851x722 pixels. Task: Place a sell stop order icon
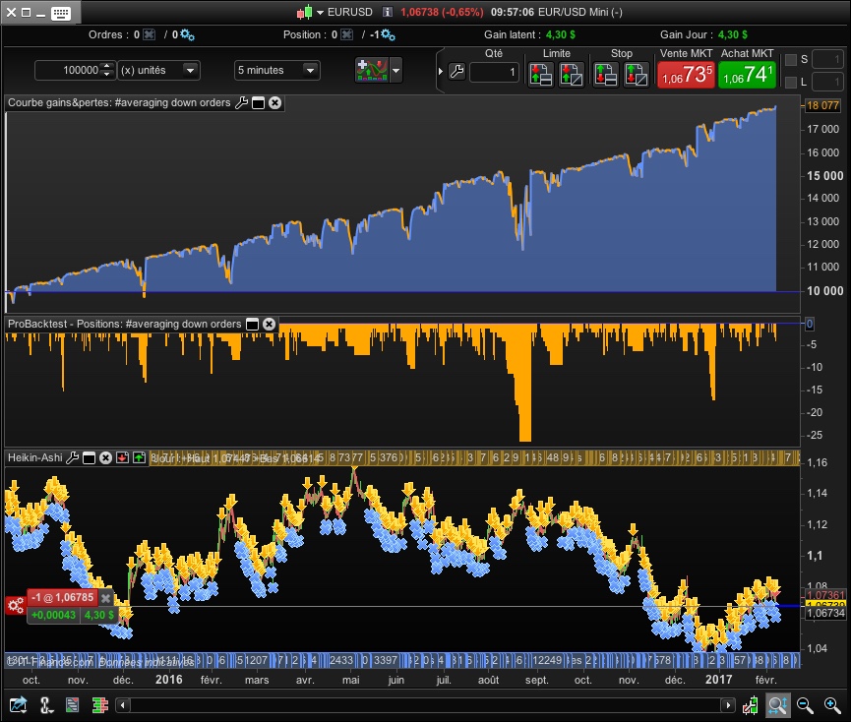tap(636, 74)
